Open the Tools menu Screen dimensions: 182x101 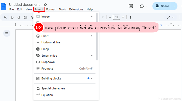62,9
